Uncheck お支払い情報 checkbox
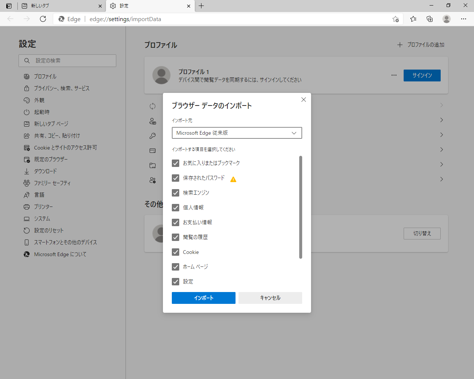474x379 pixels. pyautogui.click(x=176, y=222)
